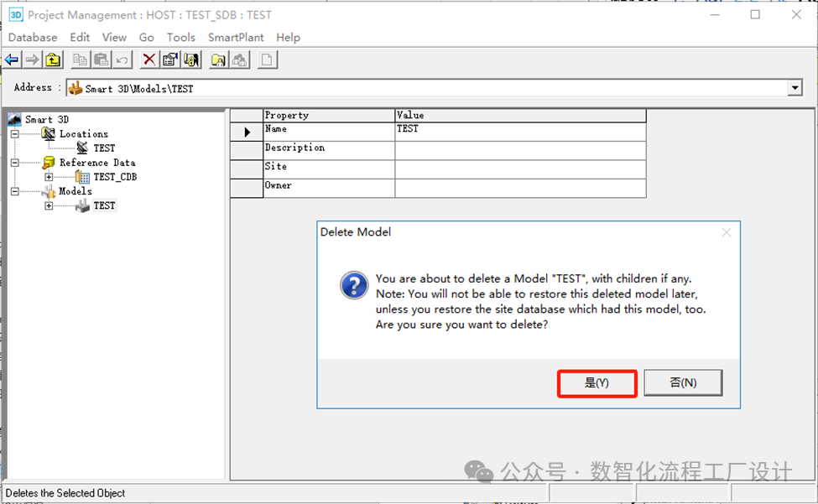The width and height of the screenshot is (818, 504).
Task: Click the Site value cell
Action: pyautogui.click(x=521, y=169)
